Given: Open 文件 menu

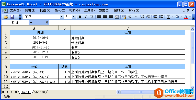Looking at the screenshot, I should (15, 10).
